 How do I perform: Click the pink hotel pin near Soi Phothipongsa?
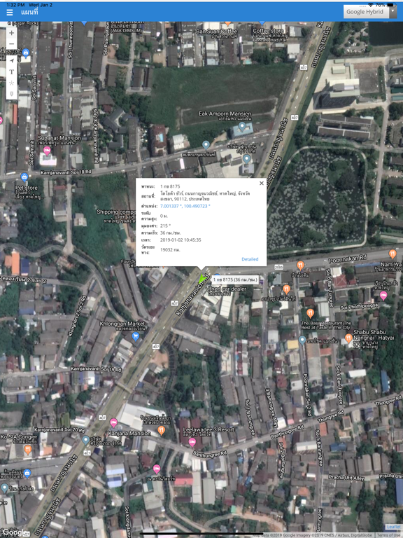point(383,296)
